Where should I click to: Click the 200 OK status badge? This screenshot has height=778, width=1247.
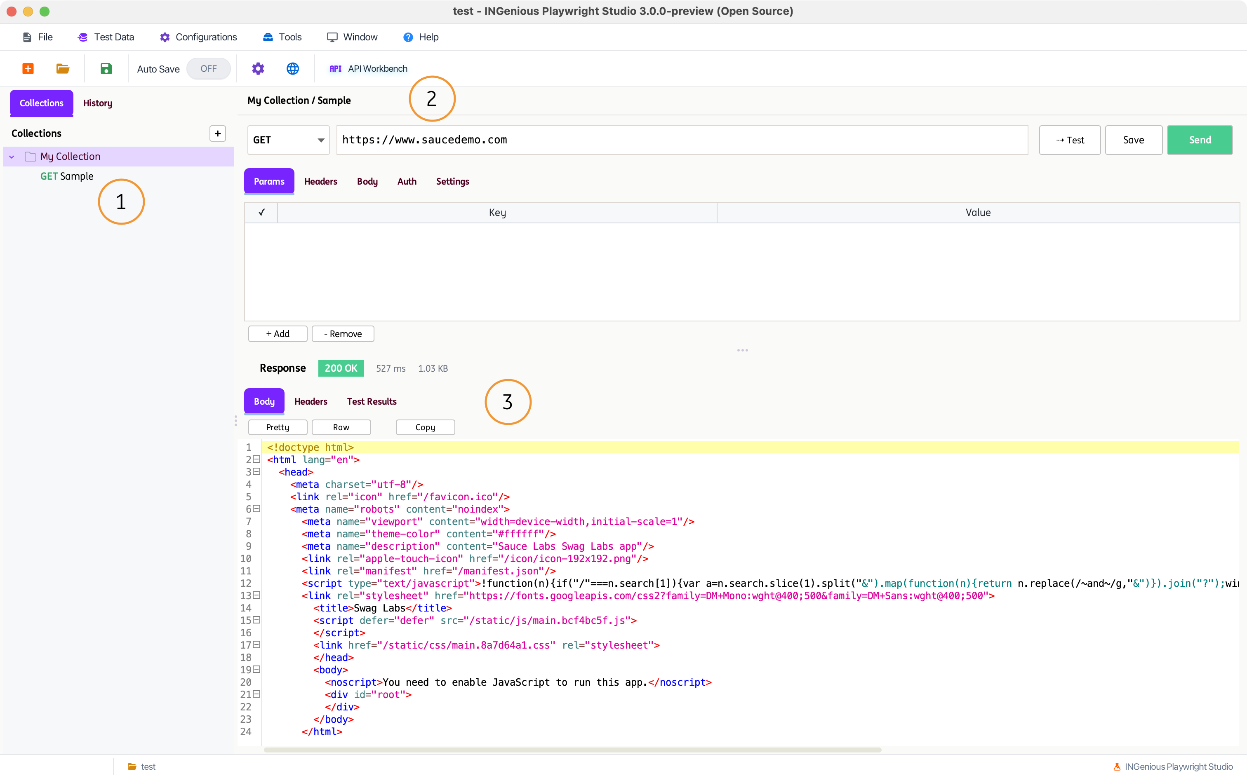point(341,368)
